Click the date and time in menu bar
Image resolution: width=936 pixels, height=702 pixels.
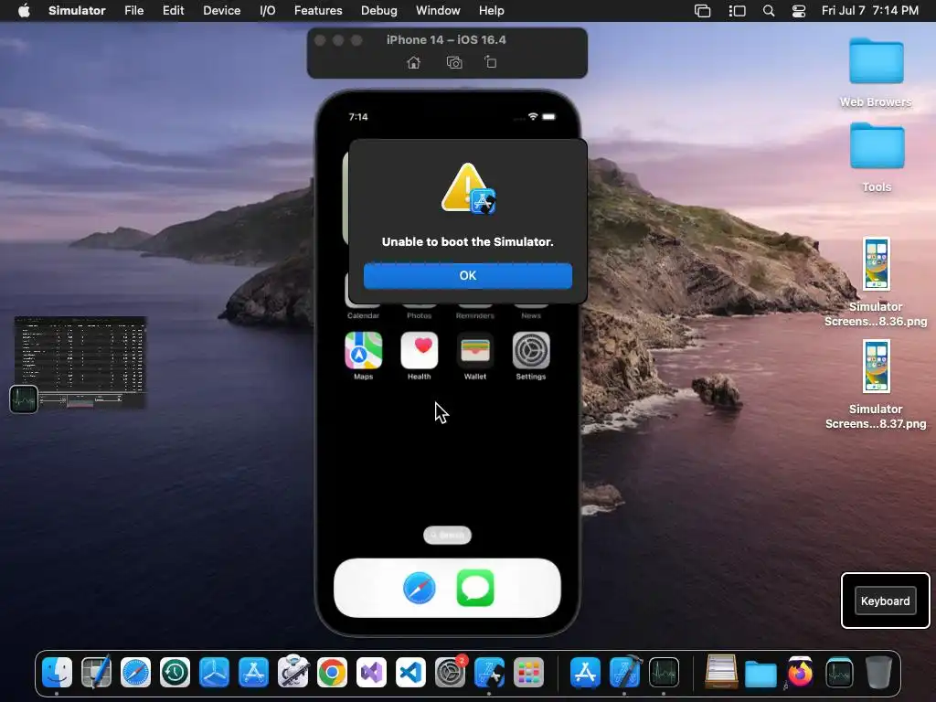pos(870,11)
